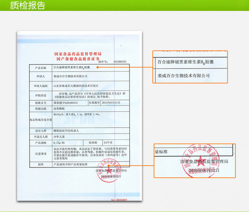Select 荣成百合生物技术有限公司 in the certificate table
249x212 pixels.
tap(70, 76)
